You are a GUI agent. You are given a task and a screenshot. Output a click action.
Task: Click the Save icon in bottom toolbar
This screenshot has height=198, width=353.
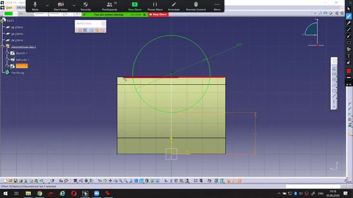[15, 181]
